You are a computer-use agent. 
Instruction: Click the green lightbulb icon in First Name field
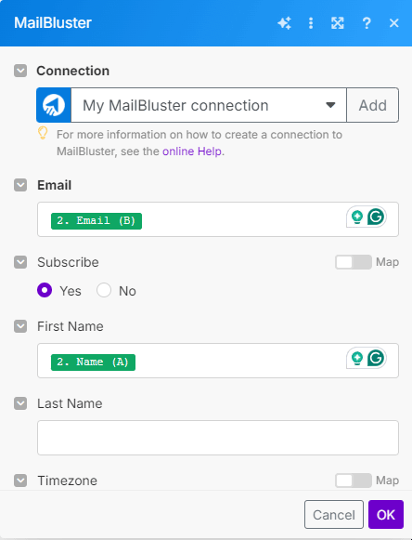[357, 358]
